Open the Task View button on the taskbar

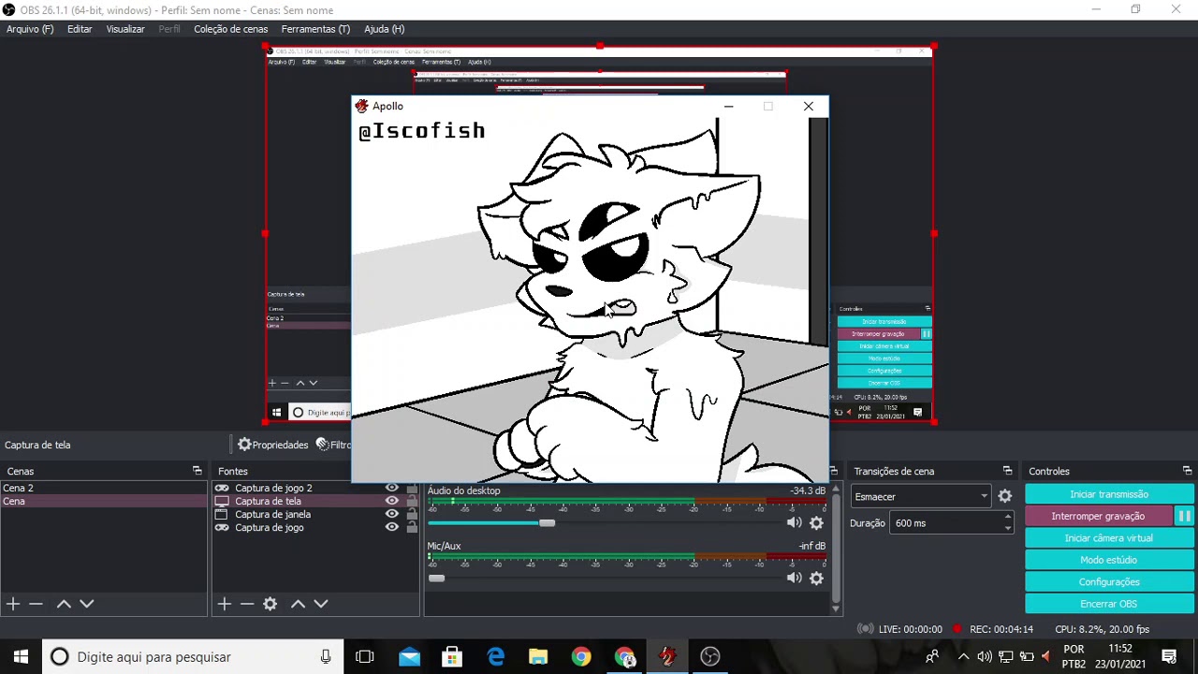point(365,656)
